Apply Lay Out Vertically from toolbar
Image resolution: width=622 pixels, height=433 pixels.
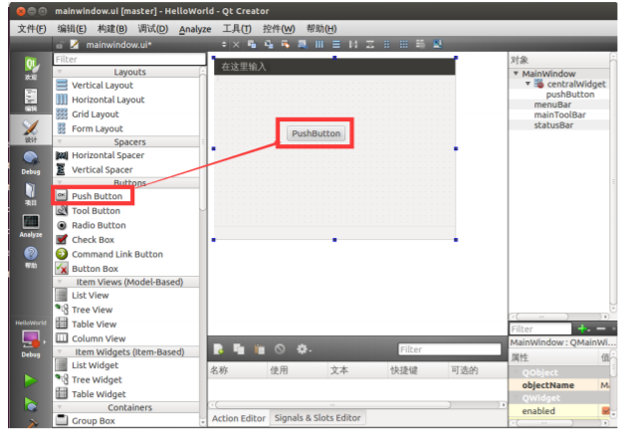pos(336,44)
